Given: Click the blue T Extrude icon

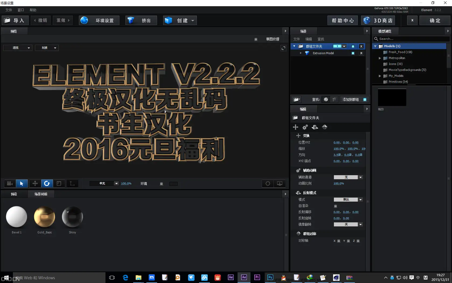Looking at the screenshot, I should [x=131, y=20].
